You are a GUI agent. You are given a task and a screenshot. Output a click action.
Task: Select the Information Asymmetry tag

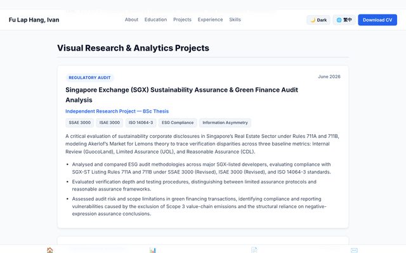(x=225, y=123)
